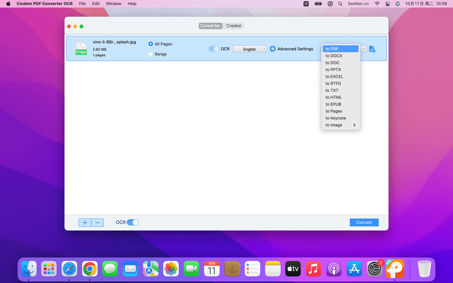
Task: Switch to the Converter tab
Action: pyautogui.click(x=210, y=26)
